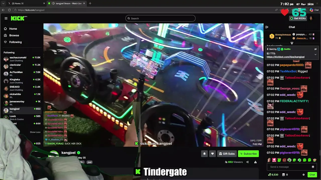Viewport: 321px width, 180px height.
Task: Open Ac7ionMan channel in following list
Action: (x=22, y=73)
